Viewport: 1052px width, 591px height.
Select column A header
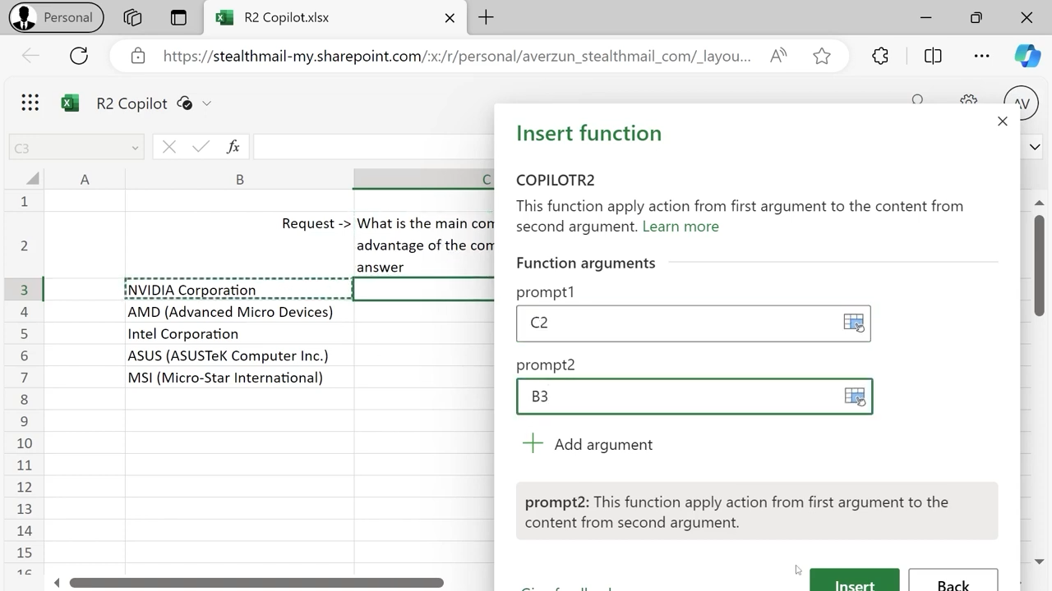[85, 179]
